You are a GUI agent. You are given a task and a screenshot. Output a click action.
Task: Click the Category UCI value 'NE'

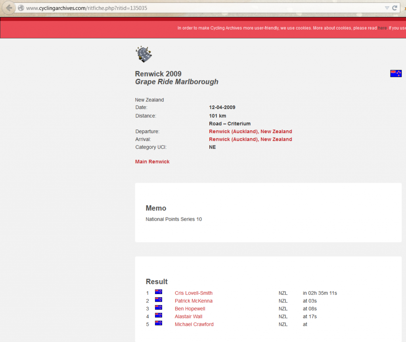tap(213, 147)
